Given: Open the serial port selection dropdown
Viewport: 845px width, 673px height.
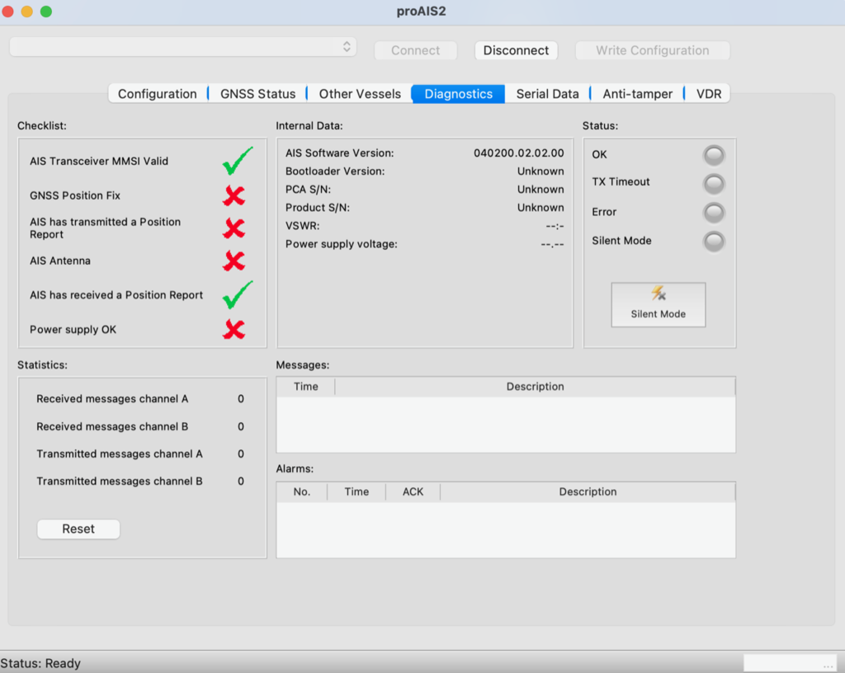Looking at the screenshot, I should pos(182,47).
